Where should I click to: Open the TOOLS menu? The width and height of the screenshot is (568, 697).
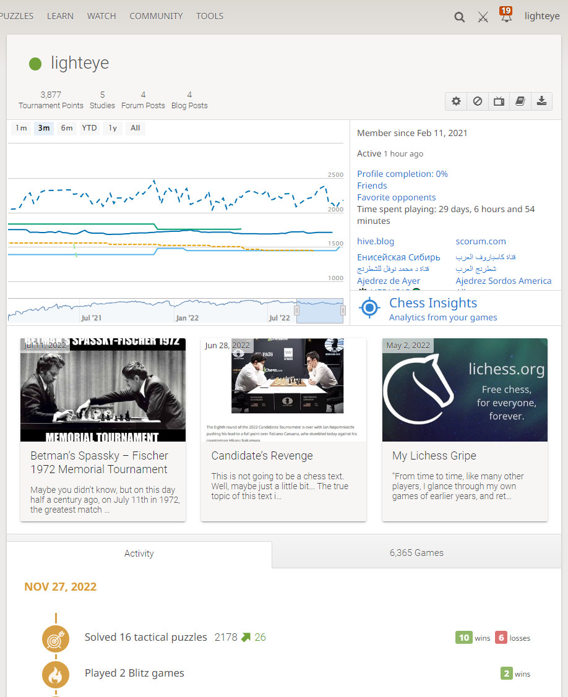point(210,16)
